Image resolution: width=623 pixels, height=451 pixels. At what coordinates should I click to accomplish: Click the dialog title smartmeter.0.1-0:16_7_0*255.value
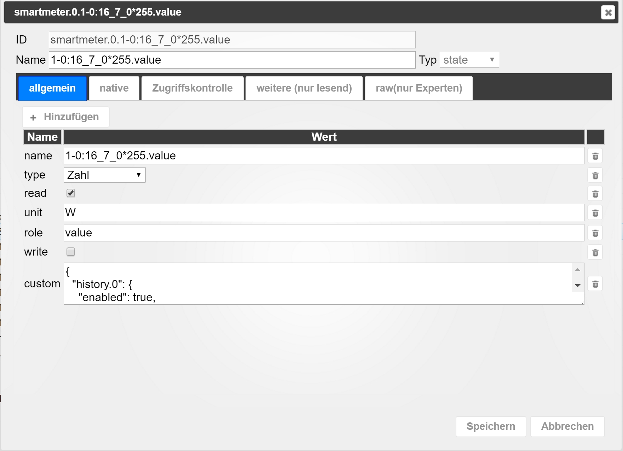click(98, 12)
